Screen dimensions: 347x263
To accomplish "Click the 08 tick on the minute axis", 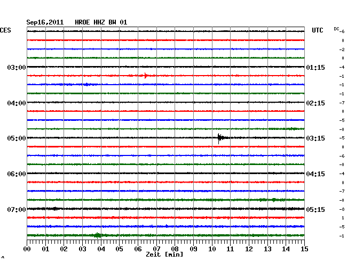I will [175, 249].
